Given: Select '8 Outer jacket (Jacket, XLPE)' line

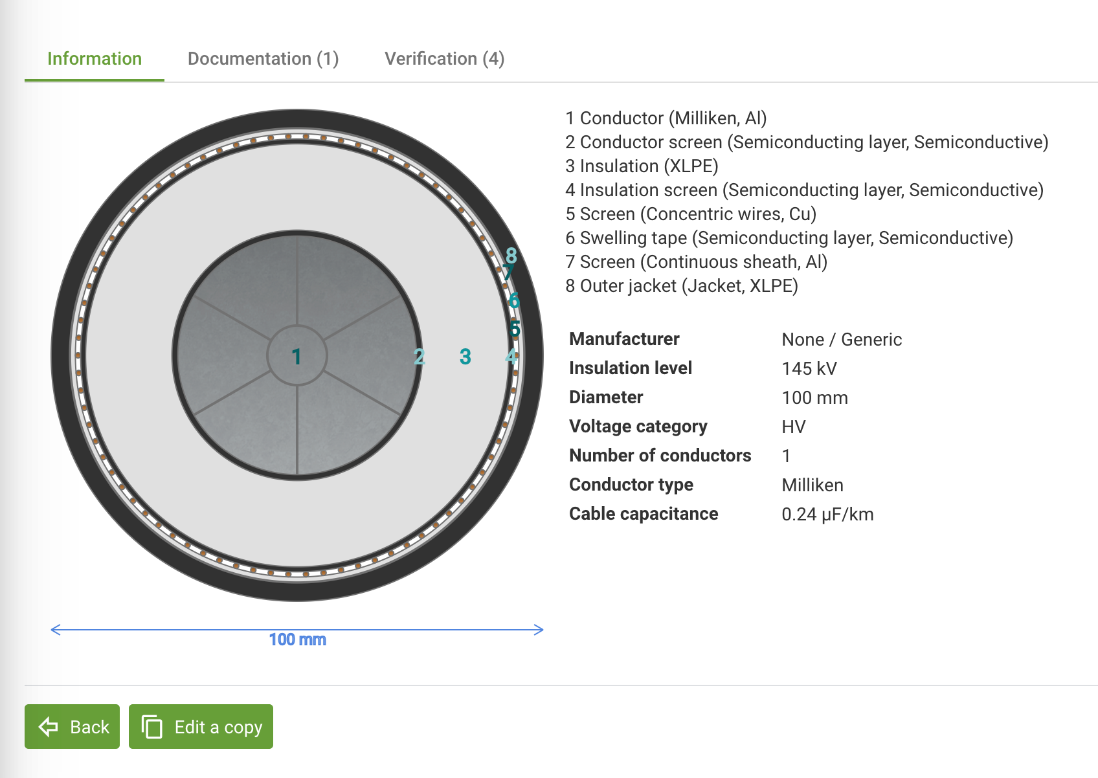Looking at the screenshot, I should pos(682,285).
